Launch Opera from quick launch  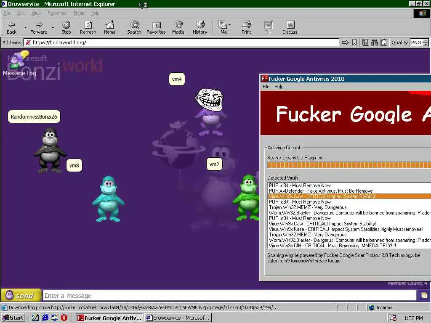click(x=64, y=318)
